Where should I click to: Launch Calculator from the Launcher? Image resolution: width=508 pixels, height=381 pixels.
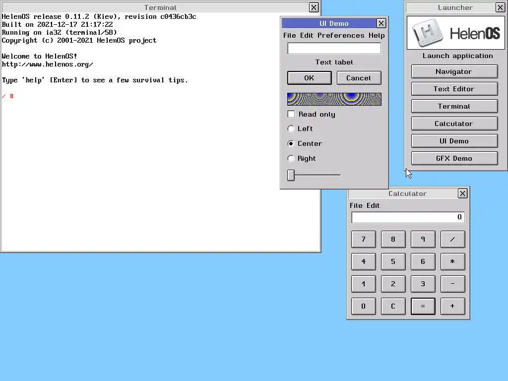click(454, 124)
